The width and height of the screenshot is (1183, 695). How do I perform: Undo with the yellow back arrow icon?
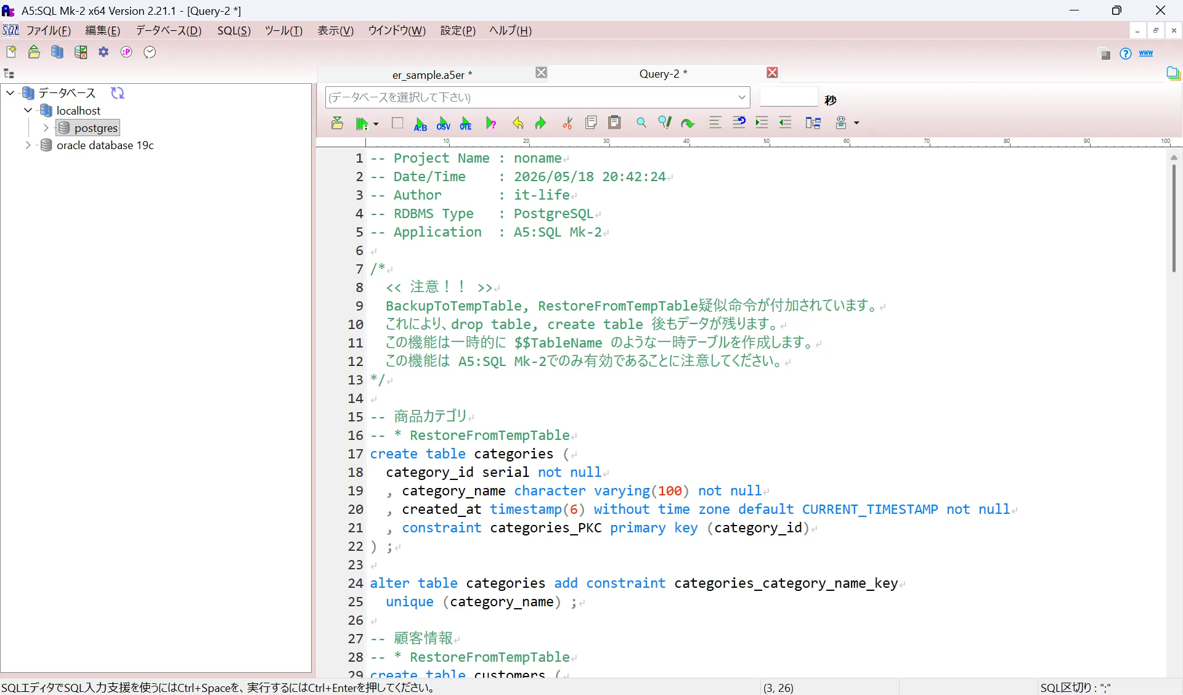(x=518, y=123)
